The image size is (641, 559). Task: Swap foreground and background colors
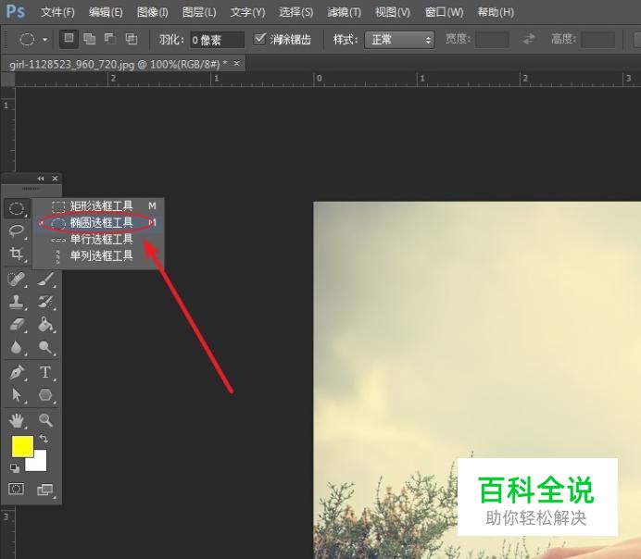click(x=44, y=440)
